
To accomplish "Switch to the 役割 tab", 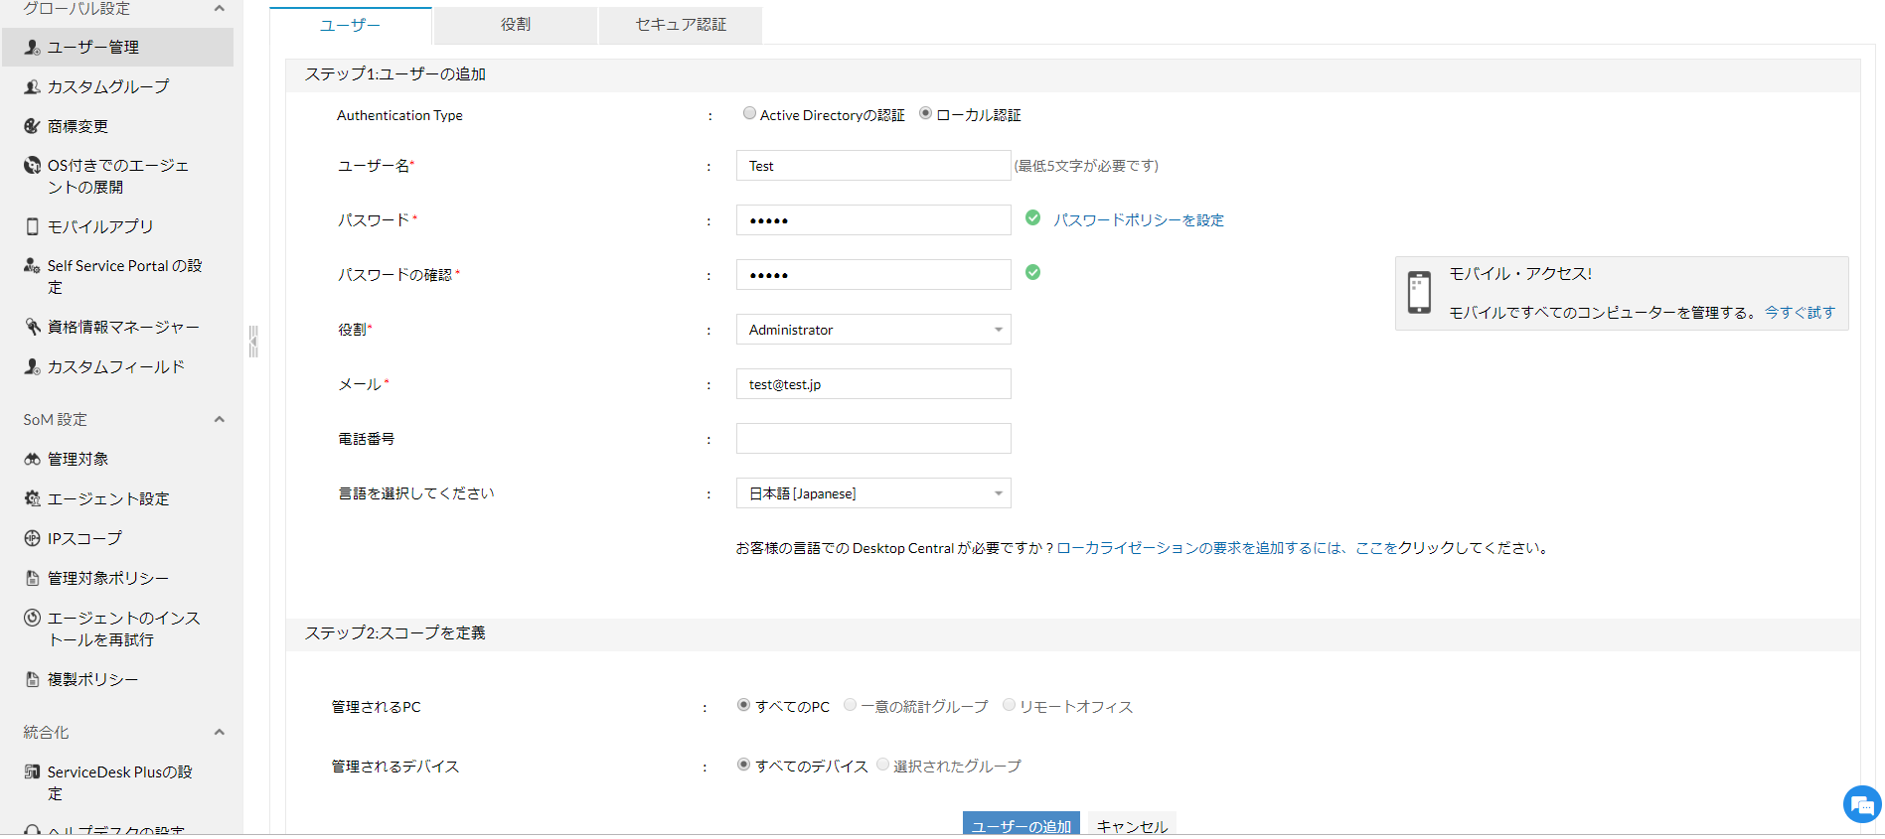I will [515, 25].
